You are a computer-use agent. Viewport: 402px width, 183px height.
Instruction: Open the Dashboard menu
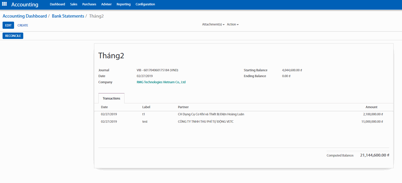coord(57,4)
